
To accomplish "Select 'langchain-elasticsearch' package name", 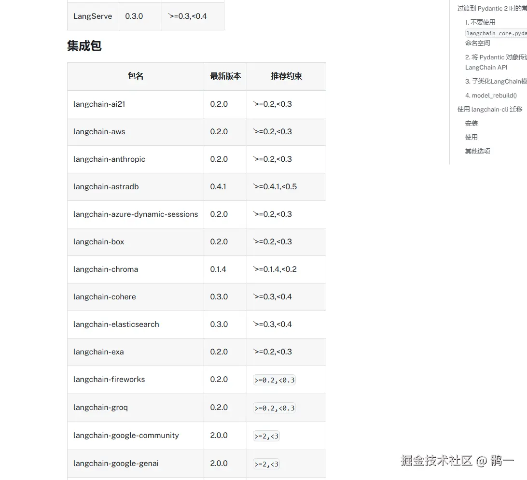I will (116, 325).
